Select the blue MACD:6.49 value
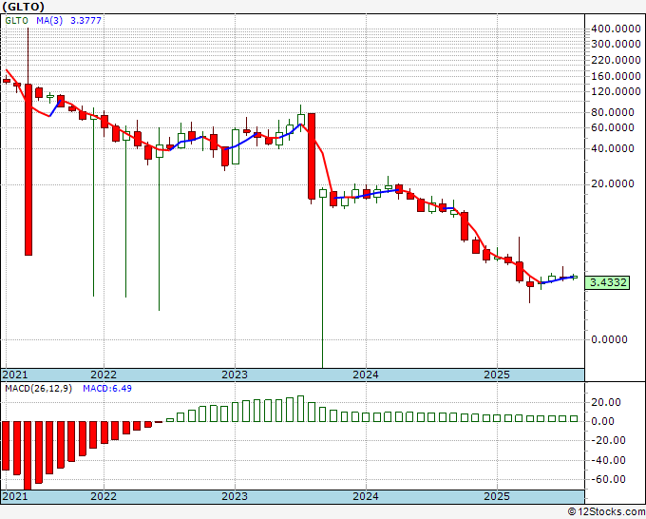The width and height of the screenshot is (646, 519). coord(107,389)
